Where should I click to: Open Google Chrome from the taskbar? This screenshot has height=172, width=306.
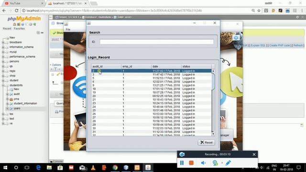click(x=115, y=168)
